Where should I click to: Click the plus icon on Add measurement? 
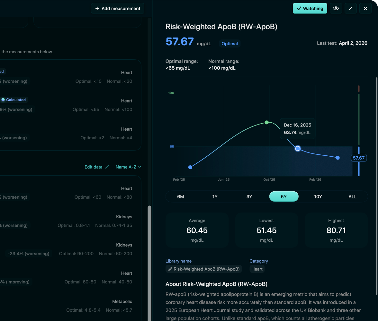(97, 8)
